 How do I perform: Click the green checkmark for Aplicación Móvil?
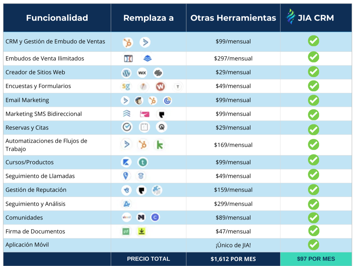coord(313,245)
